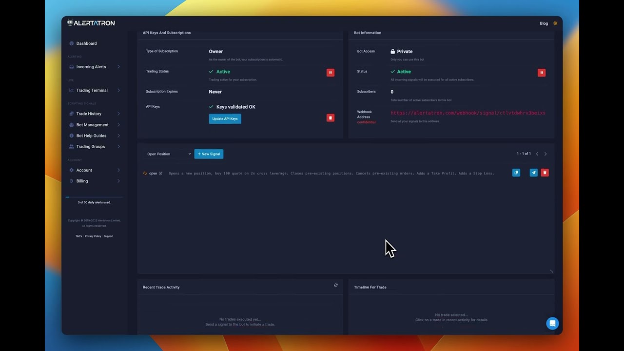The height and width of the screenshot is (351, 624).
Task: Delete the open signal
Action: point(545,173)
